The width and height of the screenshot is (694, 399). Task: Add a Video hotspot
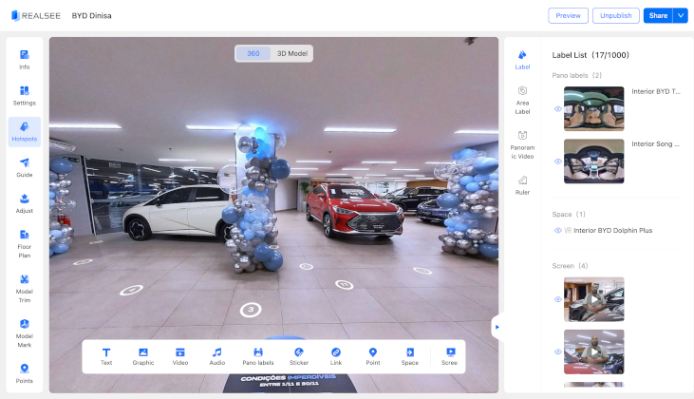tap(180, 356)
